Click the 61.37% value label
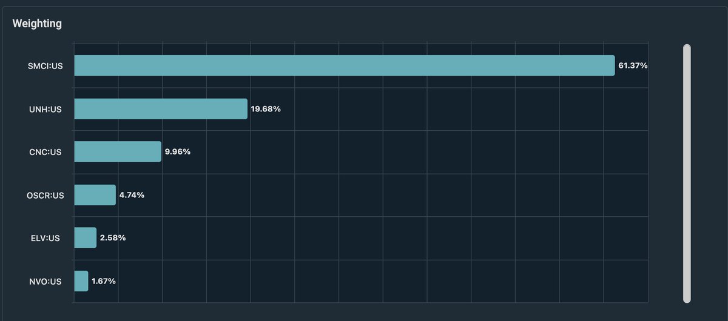728x321 pixels. pyautogui.click(x=633, y=65)
